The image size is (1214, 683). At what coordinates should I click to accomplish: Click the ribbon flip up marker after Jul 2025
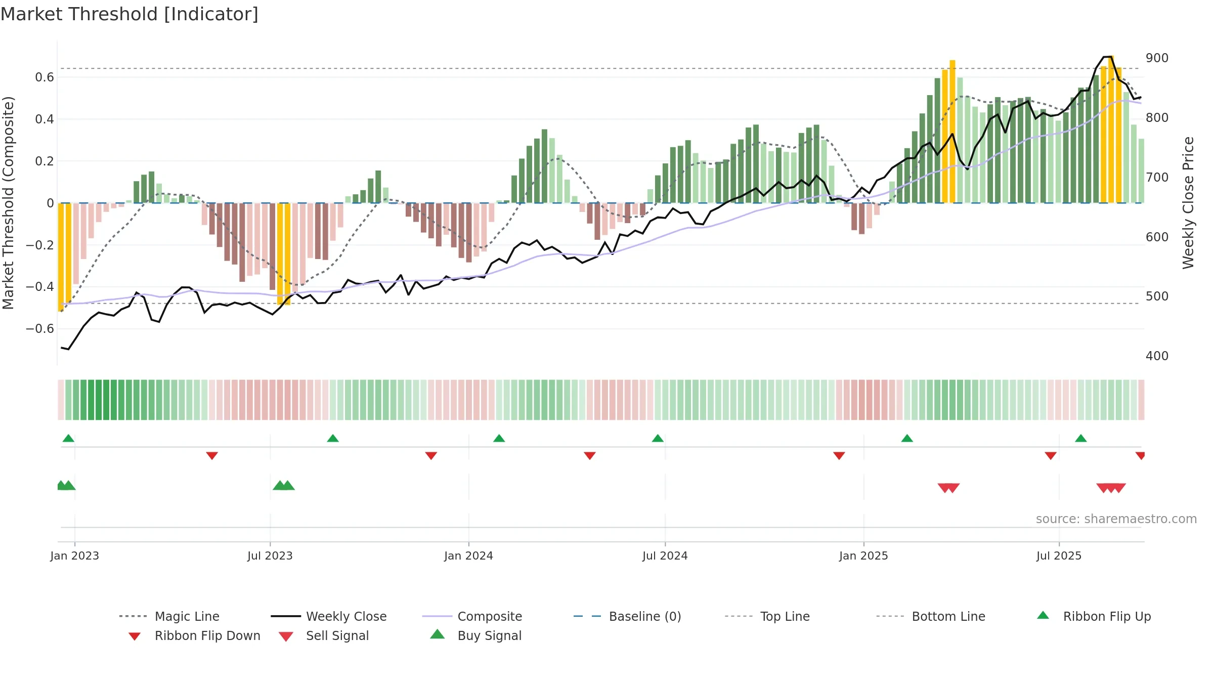coord(1080,438)
